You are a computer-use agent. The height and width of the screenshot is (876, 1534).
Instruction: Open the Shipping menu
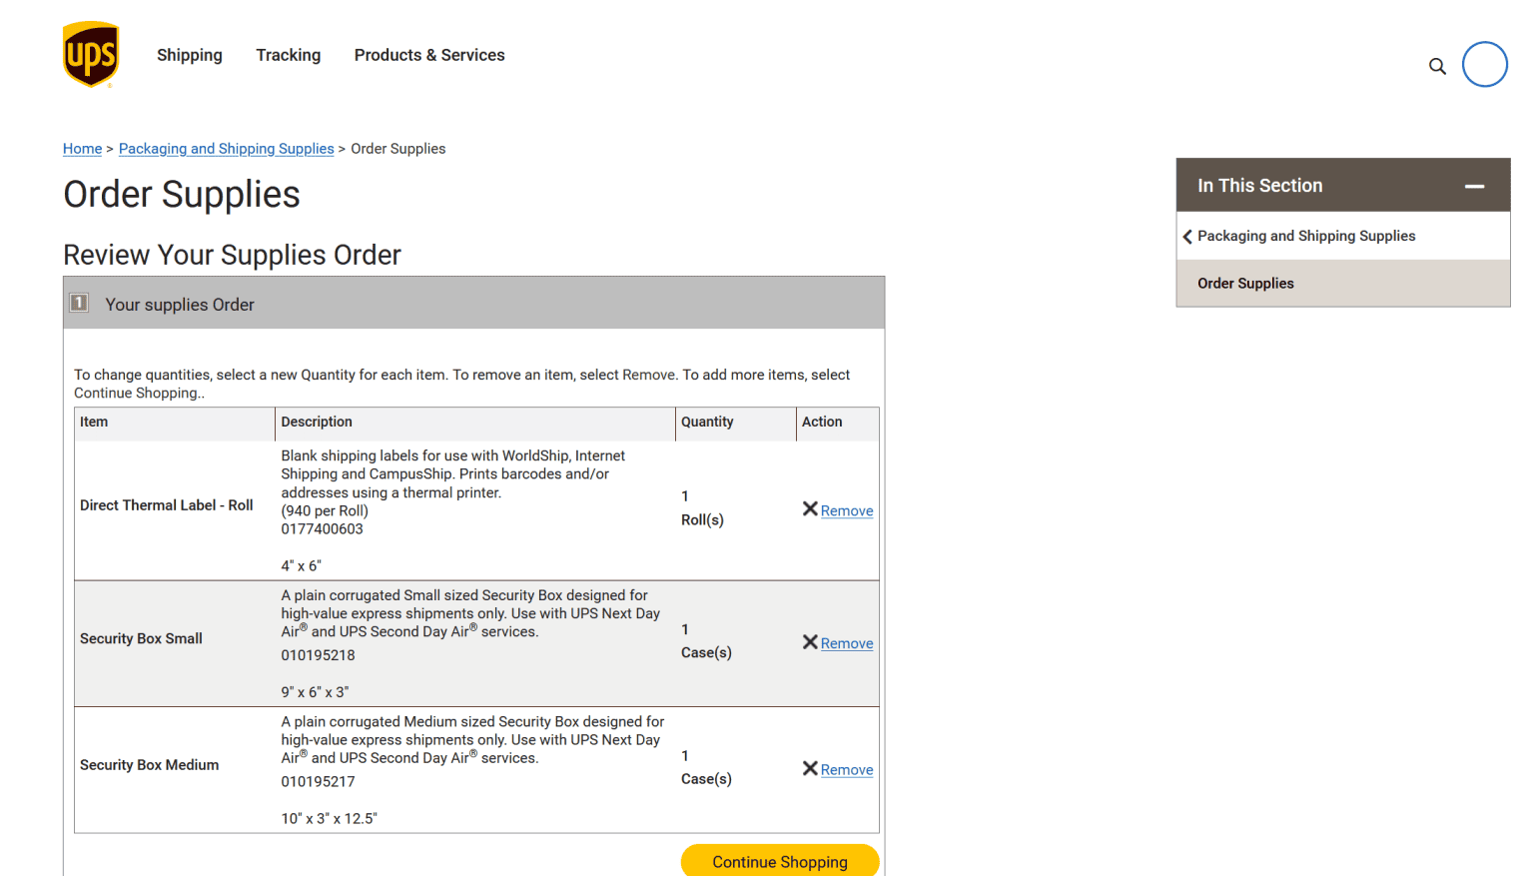point(190,55)
